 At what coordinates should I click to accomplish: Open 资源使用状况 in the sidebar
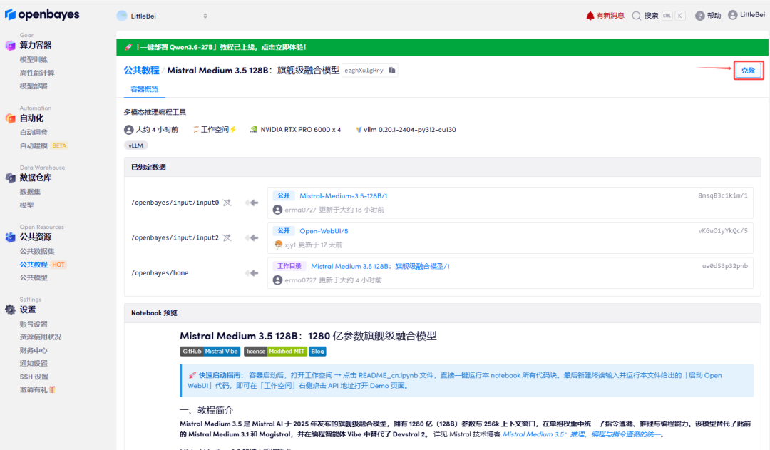40,337
